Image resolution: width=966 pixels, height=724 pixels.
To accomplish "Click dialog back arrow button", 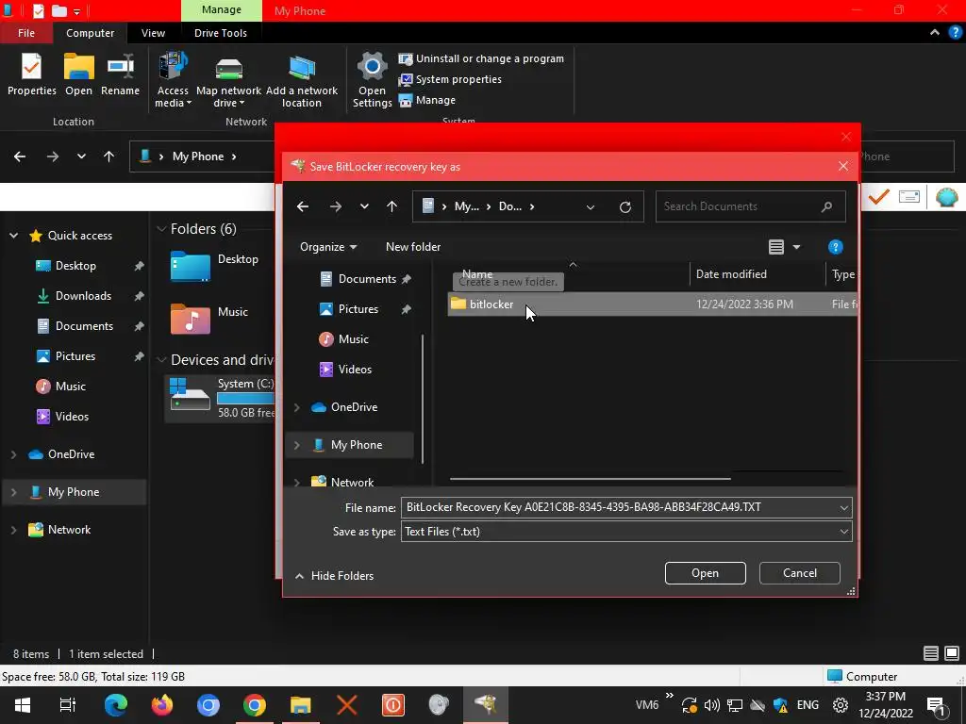I will (x=303, y=206).
